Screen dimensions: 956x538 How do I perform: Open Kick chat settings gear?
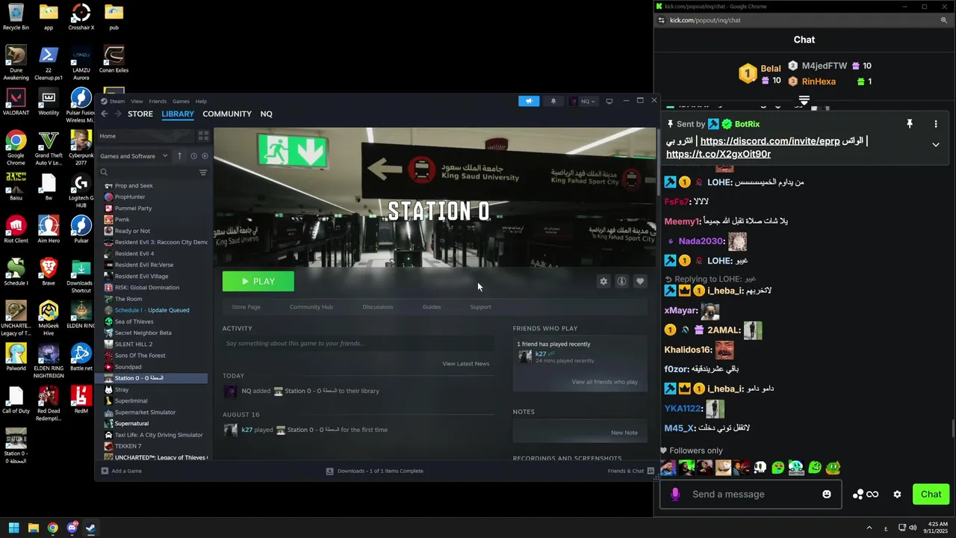(897, 494)
